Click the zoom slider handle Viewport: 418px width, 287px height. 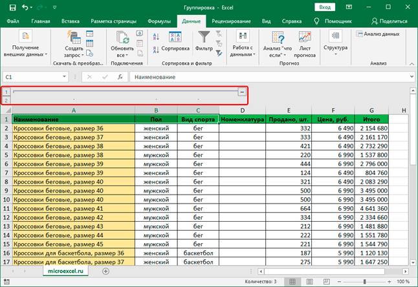(364, 282)
